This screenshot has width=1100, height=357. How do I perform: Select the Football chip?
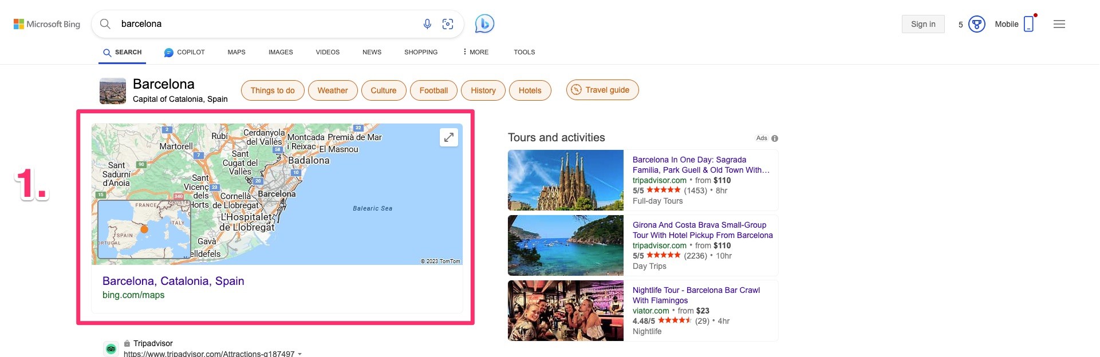click(x=433, y=90)
